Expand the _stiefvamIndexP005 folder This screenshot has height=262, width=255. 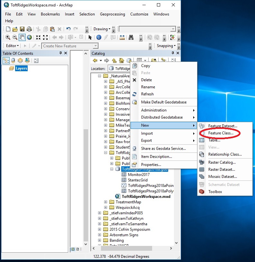(100, 213)
